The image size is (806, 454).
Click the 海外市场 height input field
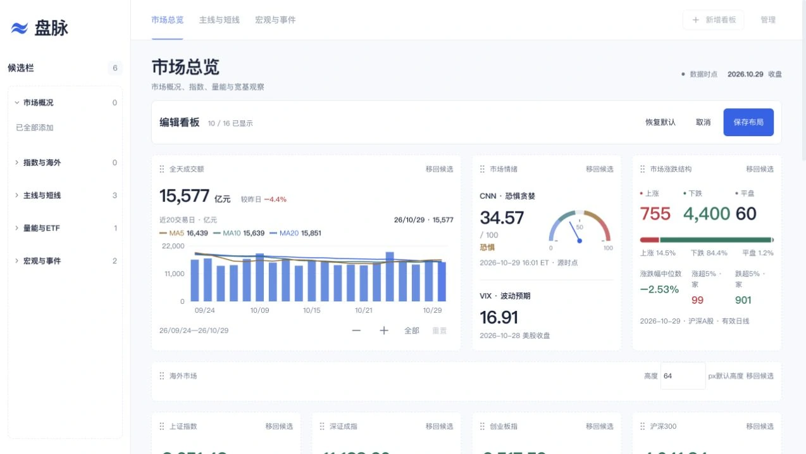pos(683,375)
